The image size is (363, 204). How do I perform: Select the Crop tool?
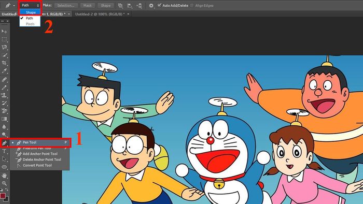click(4, 63)
